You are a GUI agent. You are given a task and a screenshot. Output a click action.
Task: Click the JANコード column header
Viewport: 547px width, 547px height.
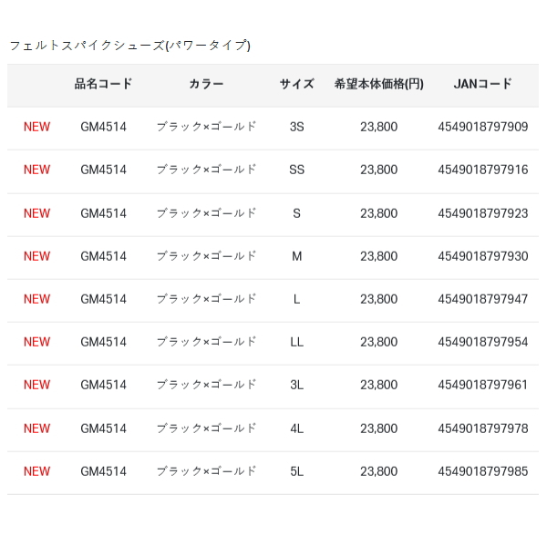(x=482, y=84)
